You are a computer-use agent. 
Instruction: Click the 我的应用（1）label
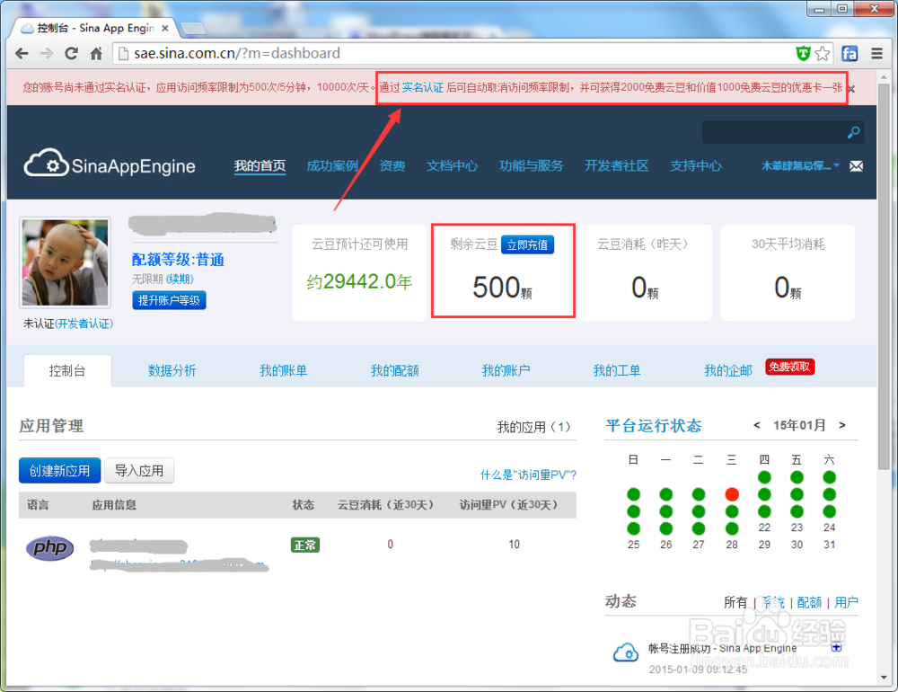click(533, 427)
